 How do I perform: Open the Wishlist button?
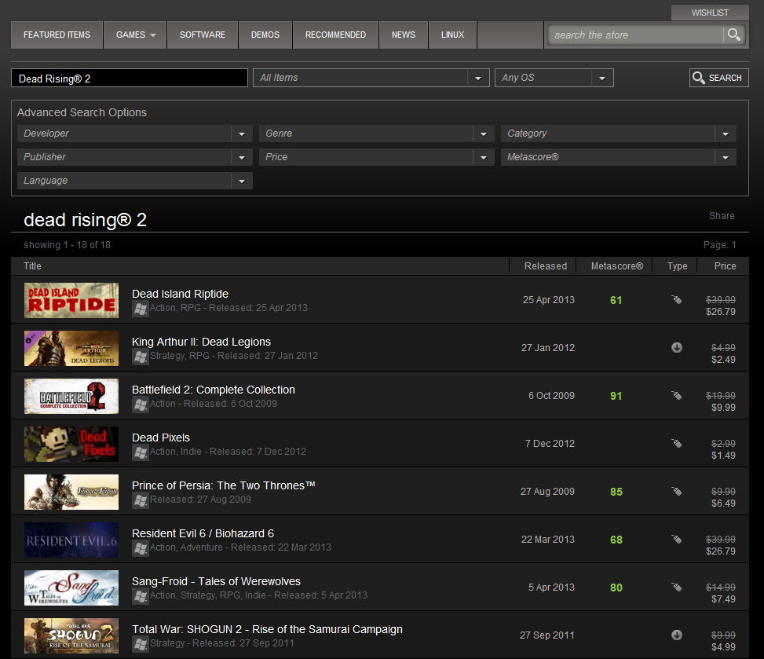pos(709,13)
